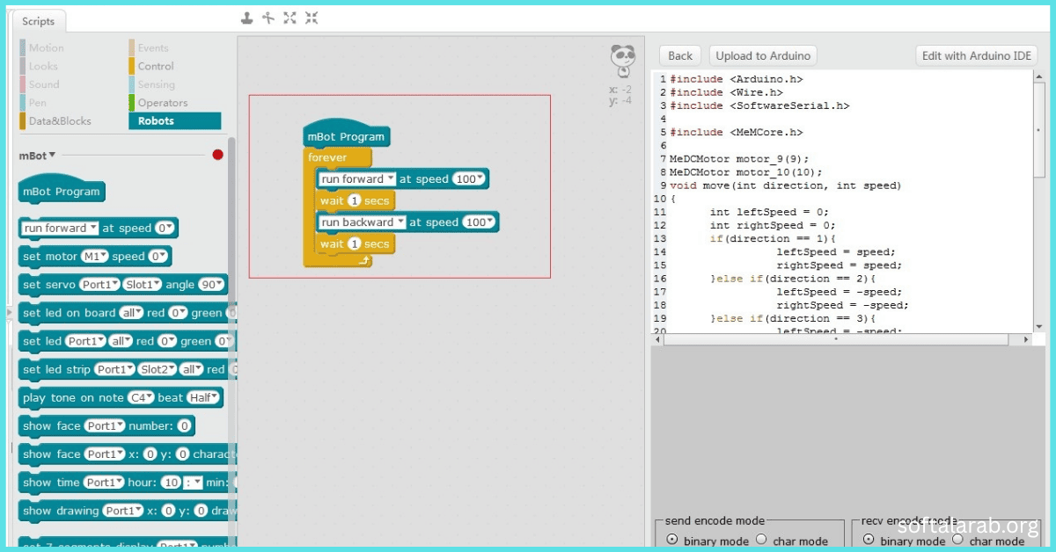This screenshot has width=1056, height=552.
Task: Open show drawing Port1 dropdown
Action: (x=123, y=511)
